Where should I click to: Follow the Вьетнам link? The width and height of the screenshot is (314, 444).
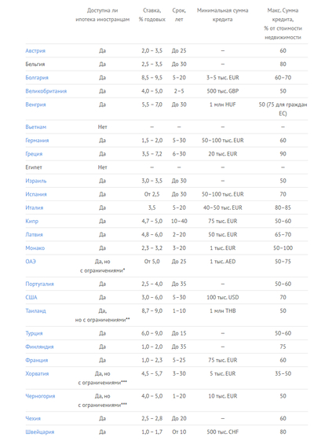[35, 127]
